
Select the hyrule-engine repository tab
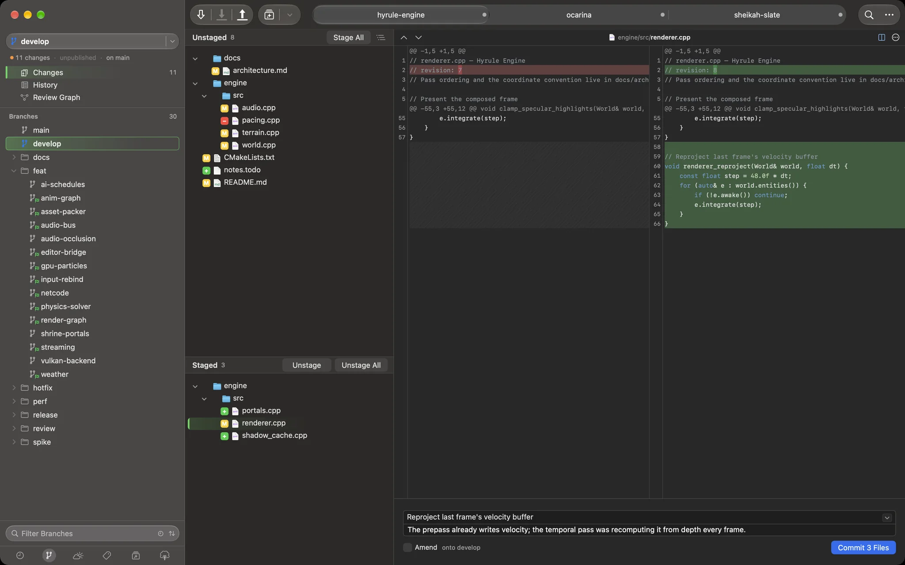pyautogui.click(x=401, y=15)
